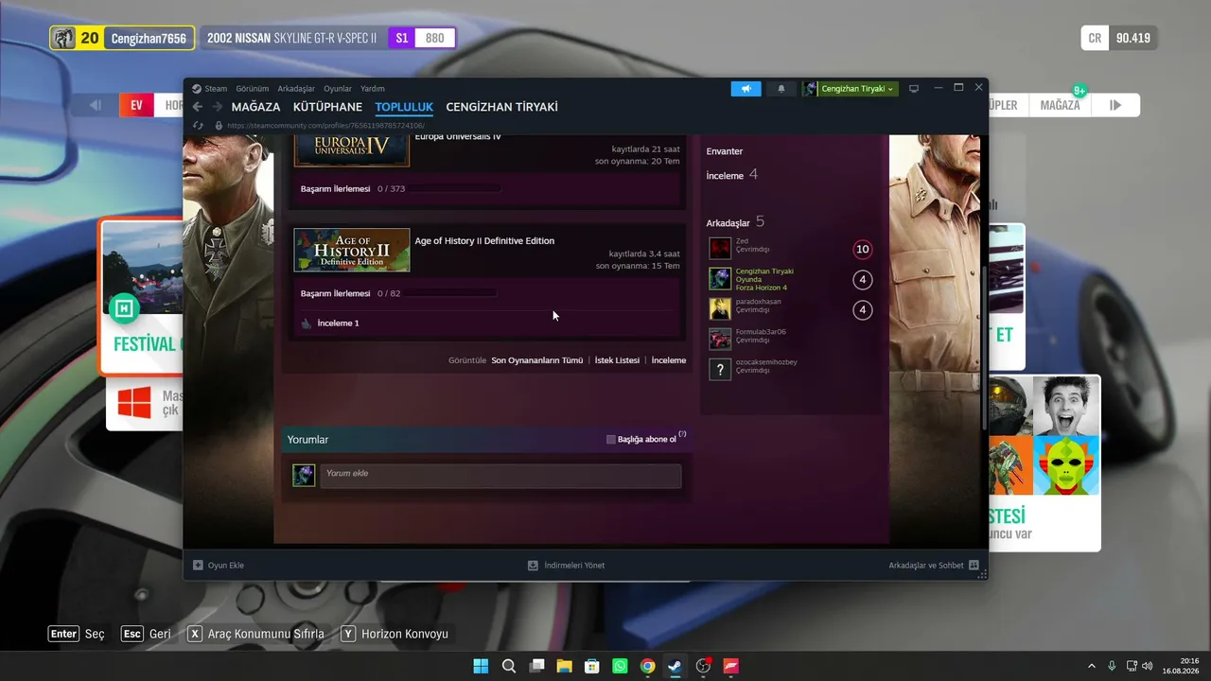
Task: Click the Horizon Konvoyu prompt
Action: (395, 634)
